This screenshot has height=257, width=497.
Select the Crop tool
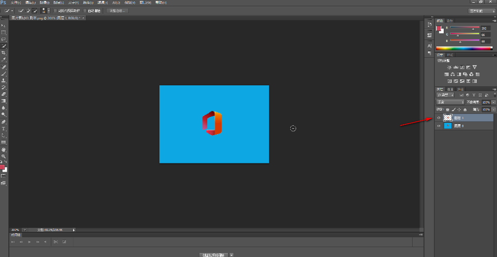[3, 53]
